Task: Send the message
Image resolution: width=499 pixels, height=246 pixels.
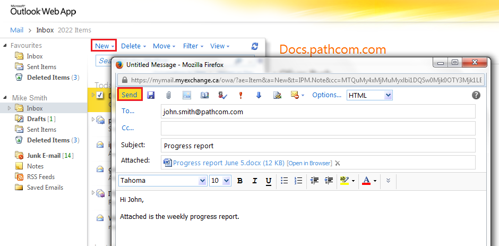Action: tap(130, 95)
